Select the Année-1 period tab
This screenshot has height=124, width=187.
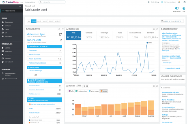coord(57,21)
